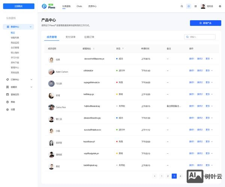Open the grid apps icon in header
The image size is (225, 187).
click(x=195, y=6)
